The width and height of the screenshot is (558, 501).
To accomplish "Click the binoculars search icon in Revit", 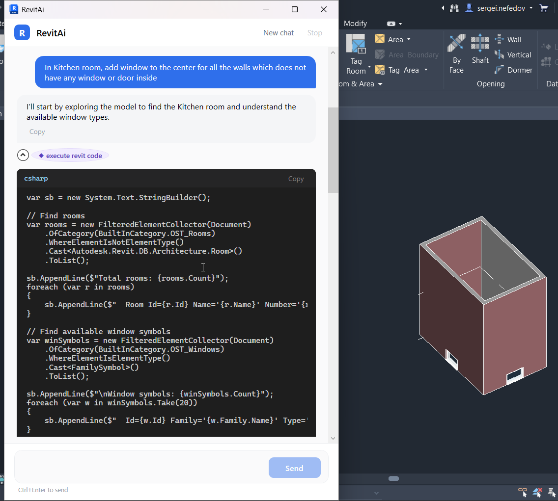I will 454,8.
